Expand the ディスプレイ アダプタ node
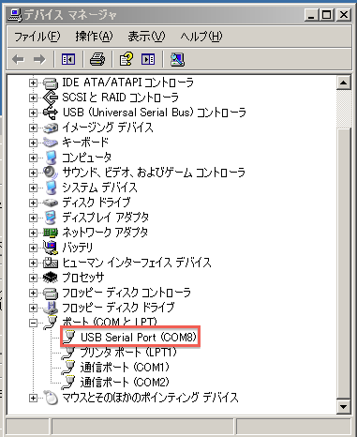This screenshot has height=437, width=357. 33,218
